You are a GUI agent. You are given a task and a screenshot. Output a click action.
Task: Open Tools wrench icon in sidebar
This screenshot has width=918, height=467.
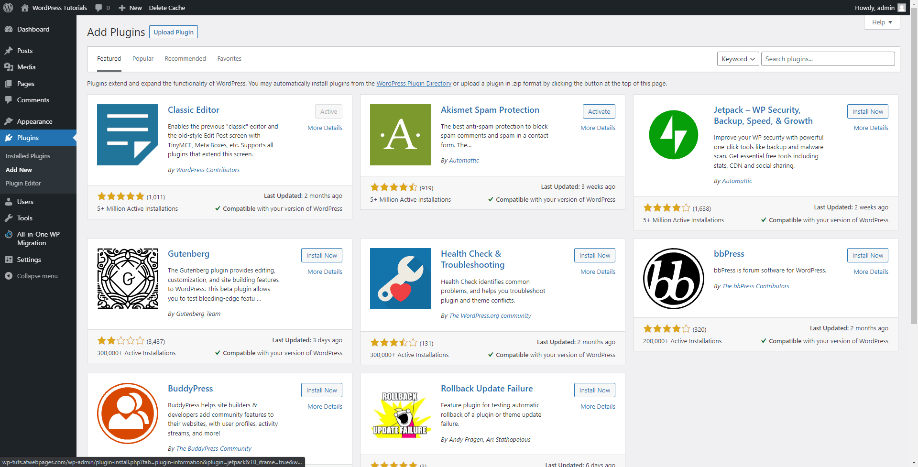coord(9,218)
